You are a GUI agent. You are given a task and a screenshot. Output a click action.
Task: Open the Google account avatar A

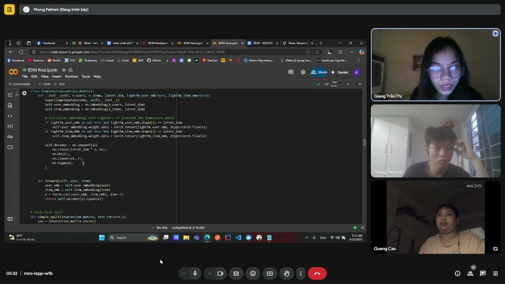[357, 72]
